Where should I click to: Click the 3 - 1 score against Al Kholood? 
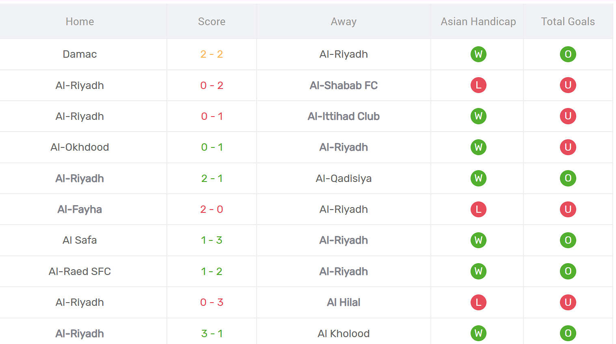coord(212,333)
